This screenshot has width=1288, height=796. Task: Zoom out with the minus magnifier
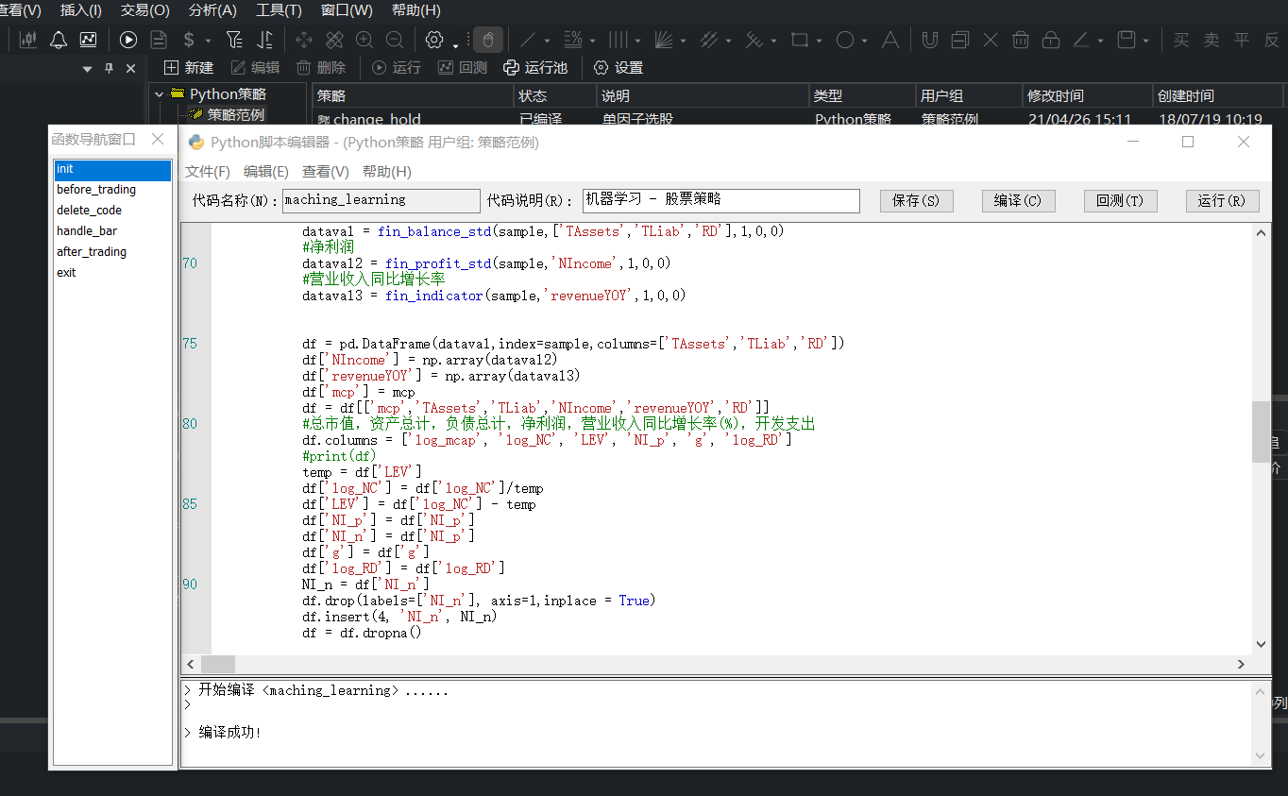tap(395, 40)
